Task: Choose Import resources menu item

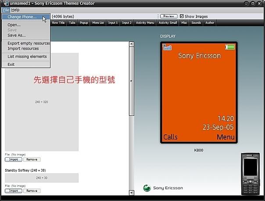Action: 26,49
